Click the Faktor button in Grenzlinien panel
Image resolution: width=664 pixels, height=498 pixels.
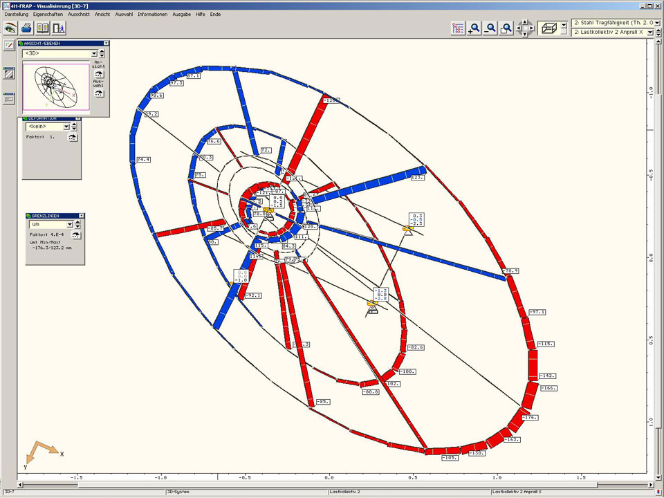77,234
